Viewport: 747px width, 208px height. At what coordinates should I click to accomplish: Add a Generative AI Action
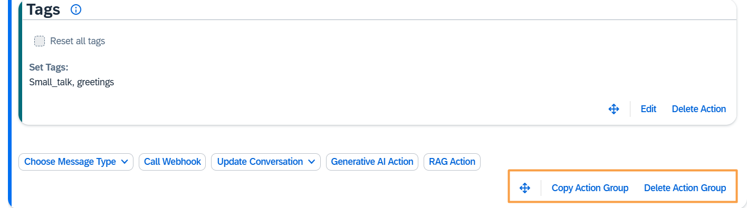tap(372, 162)
